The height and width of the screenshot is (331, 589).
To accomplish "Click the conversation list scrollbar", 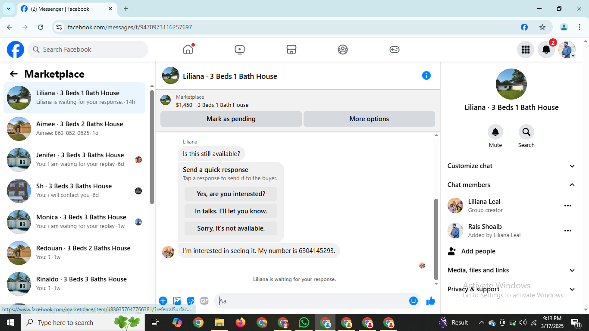I will tap(152, 147).
